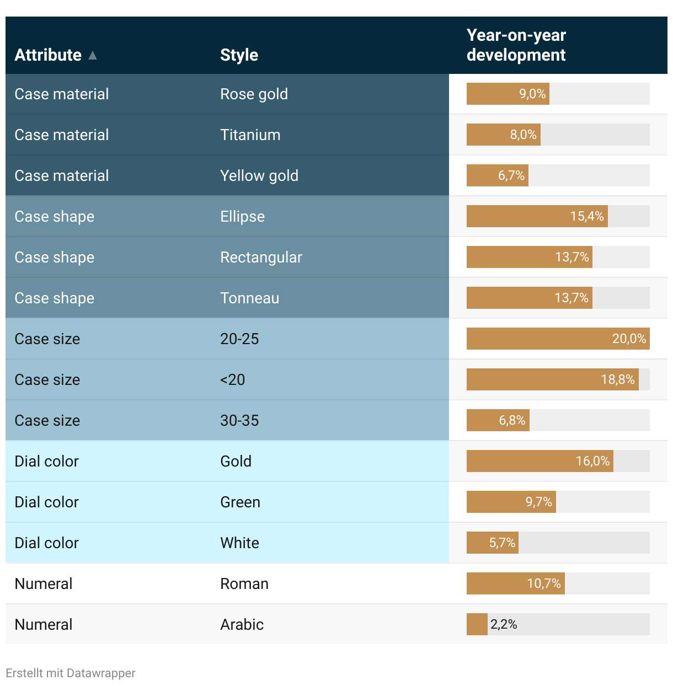Viewport: 673px width, 686px height.
Task: Open the Erstellt mit Datawrapper link
Action: point(71,673)
